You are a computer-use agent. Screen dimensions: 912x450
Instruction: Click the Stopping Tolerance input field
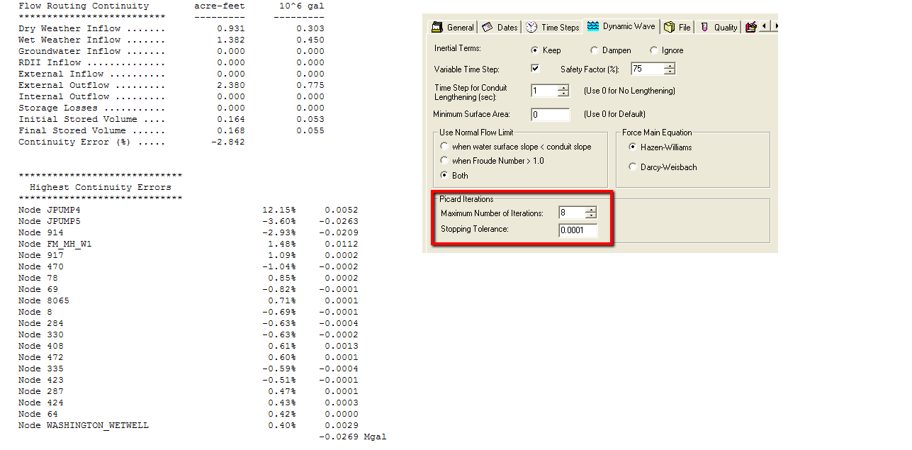(578, 230)
